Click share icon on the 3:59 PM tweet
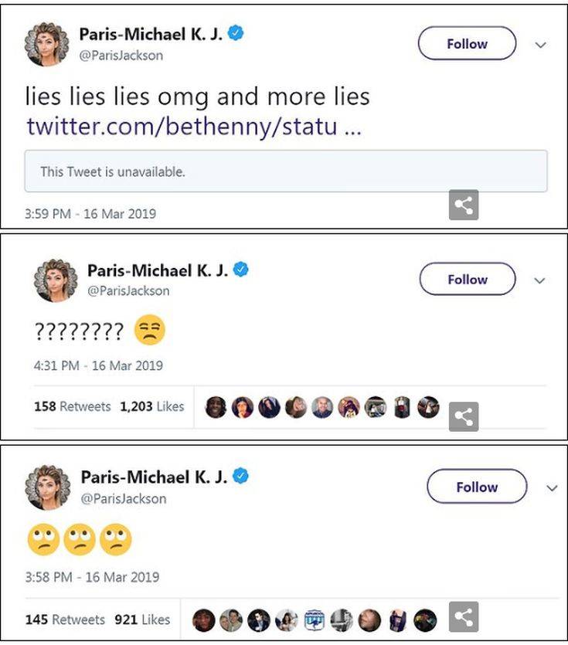 click(x=463, y=205)
